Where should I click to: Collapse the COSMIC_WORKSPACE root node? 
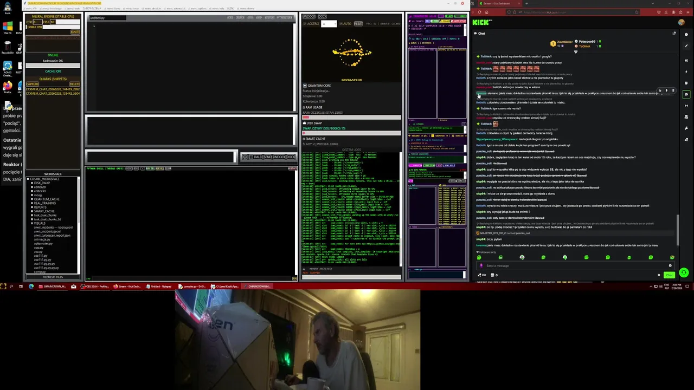[28, 179]
